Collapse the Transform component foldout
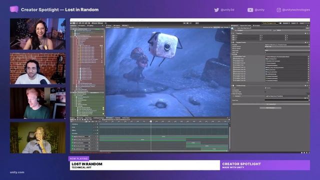Screen dimensions: 320x180 [x=231, y=33]
